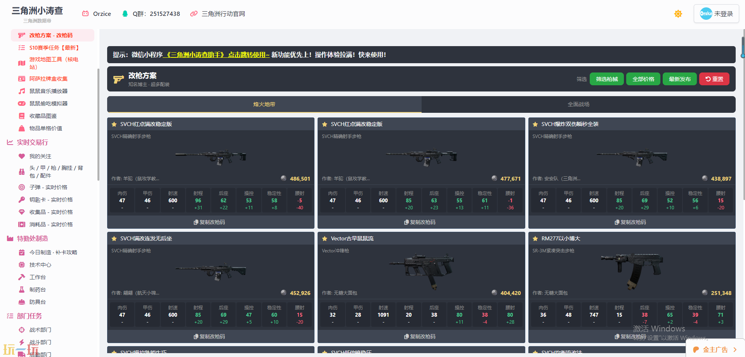Click the 阿萨拉牌盒收集 card icon

[22, 79]
